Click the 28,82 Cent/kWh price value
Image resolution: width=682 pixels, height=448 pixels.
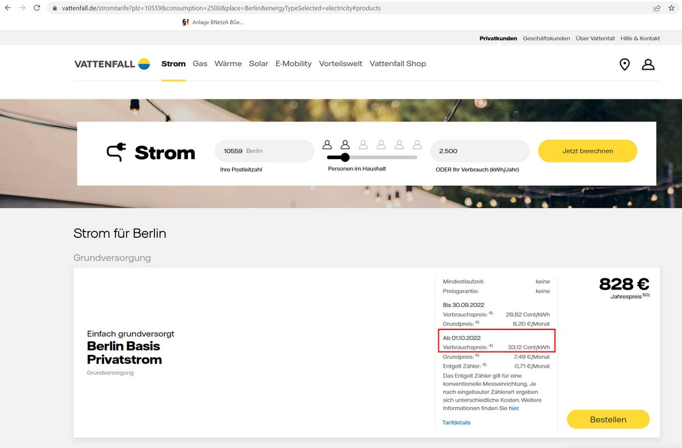click(529, 315)
